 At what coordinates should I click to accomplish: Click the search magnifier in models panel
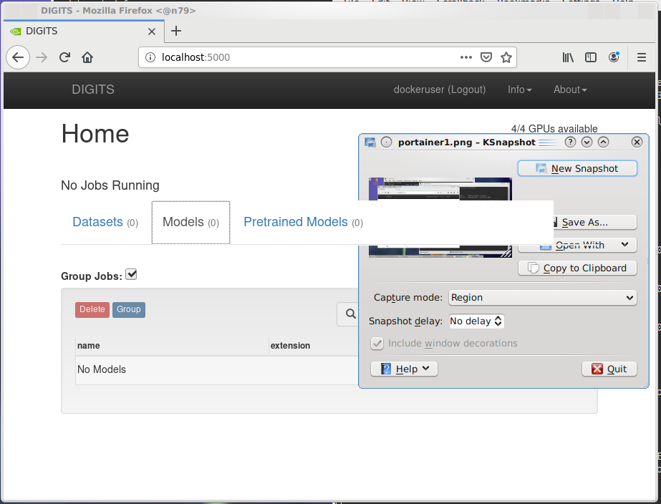click(350, 314)
